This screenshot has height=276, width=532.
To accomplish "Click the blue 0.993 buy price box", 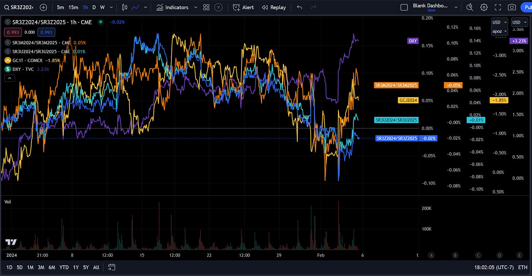I will (46, 32).
